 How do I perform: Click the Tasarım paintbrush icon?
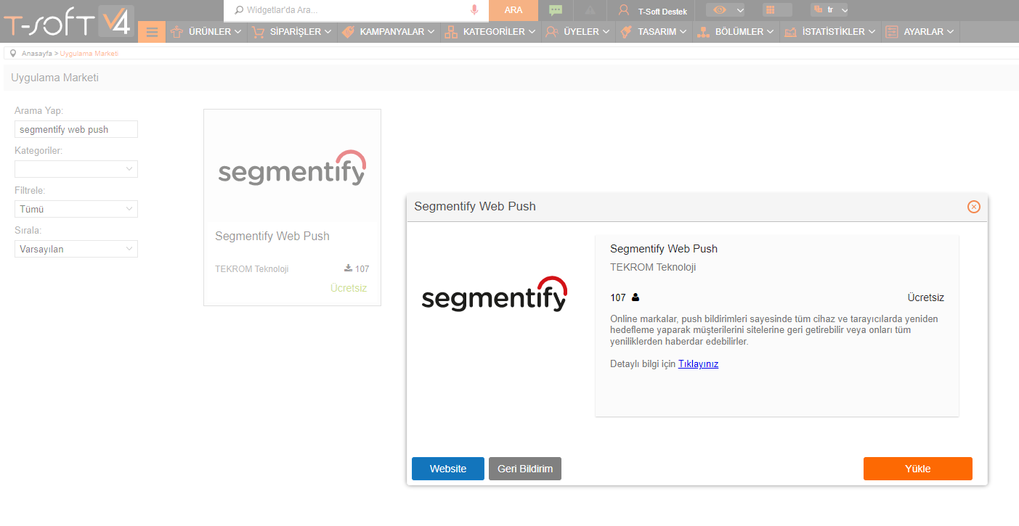point(625,32)
